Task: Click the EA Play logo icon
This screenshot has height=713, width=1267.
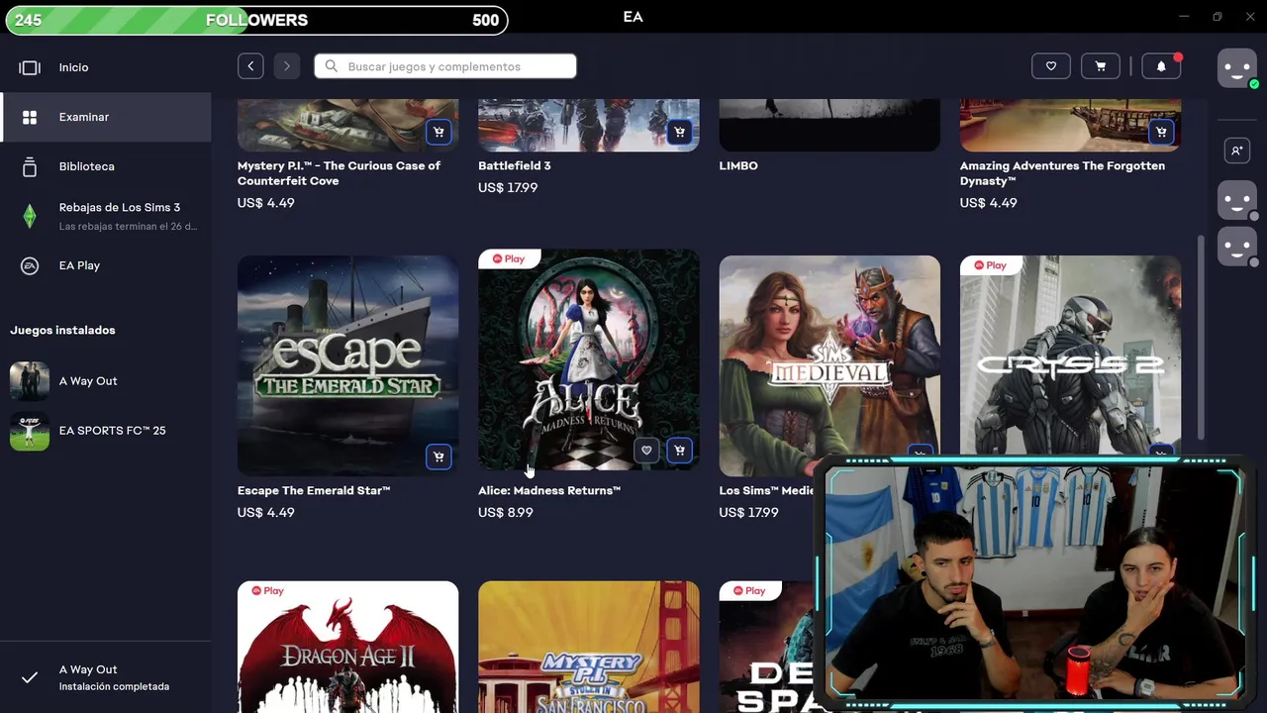Action: (x=30, y=265)
